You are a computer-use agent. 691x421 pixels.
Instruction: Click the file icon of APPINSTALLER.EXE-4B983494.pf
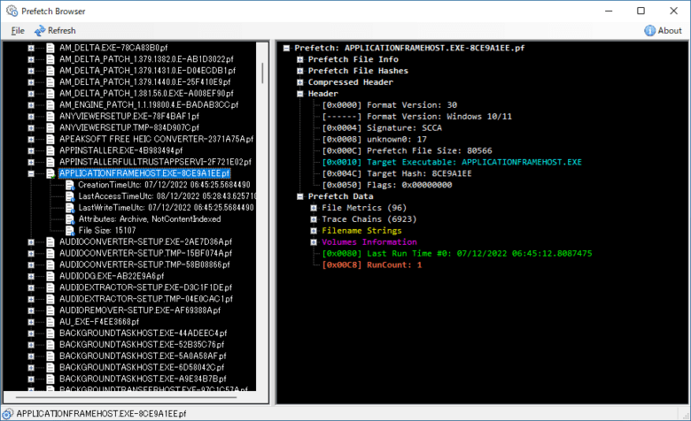[50, 150]
